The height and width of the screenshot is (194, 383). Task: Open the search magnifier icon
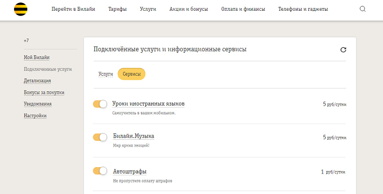[x=363, y=9]
